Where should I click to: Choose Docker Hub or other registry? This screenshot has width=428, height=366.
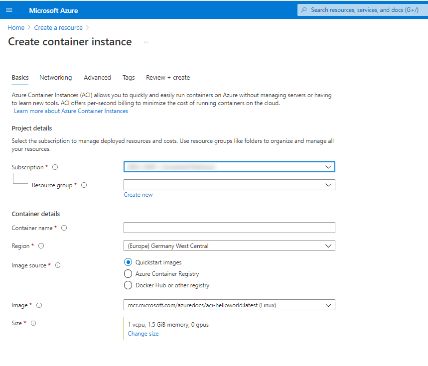tap(128, 285)
